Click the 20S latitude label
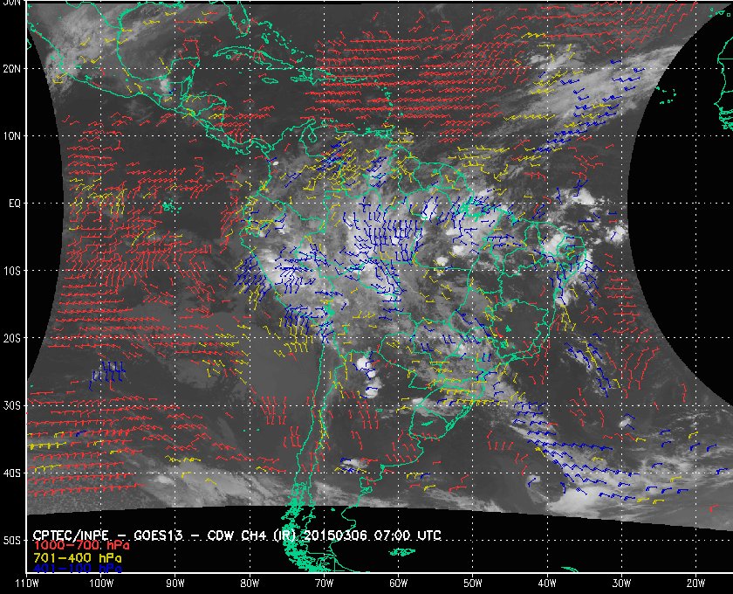This screenshot has height=594, width=733. [x=11, y=338]
